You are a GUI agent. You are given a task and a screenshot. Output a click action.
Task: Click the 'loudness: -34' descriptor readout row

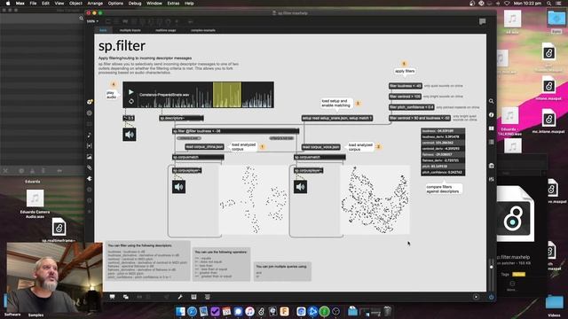[x=443, y=131]
